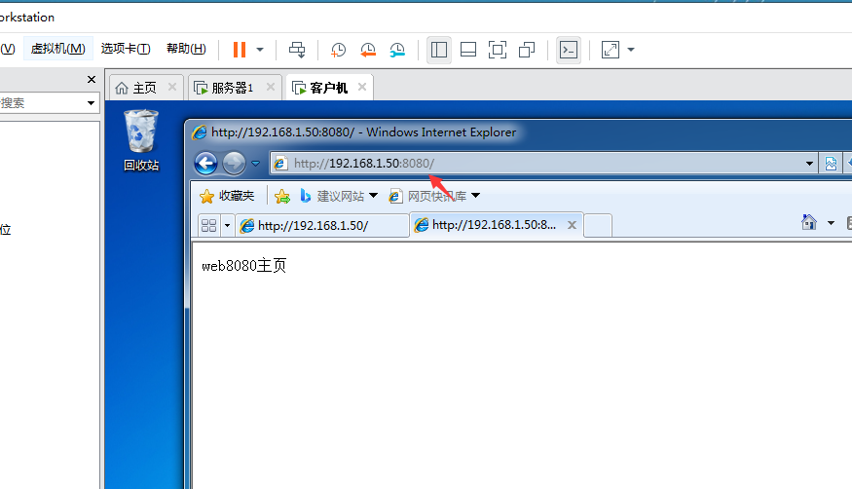The height and width of the screenshot is (489, 852).
Task: Take a snapshot of this virtual machine
Action: click(338, 50)
